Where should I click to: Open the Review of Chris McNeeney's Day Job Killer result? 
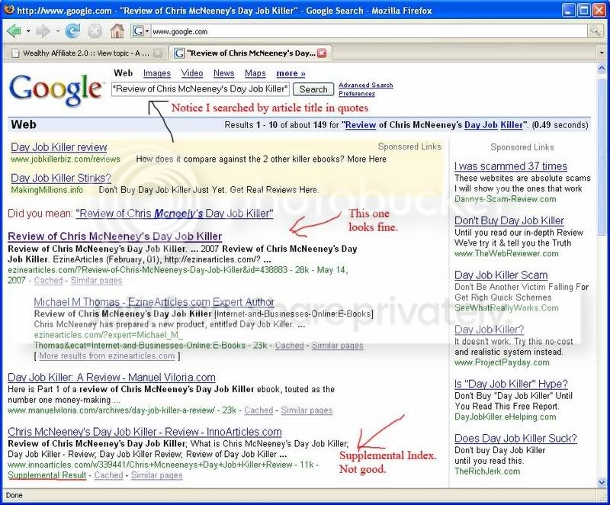pos(115,236)
